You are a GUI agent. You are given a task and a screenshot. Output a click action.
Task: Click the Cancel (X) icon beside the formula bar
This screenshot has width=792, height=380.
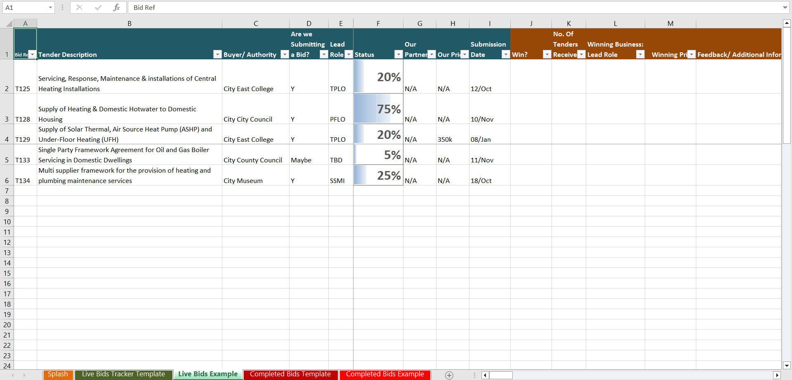(79, 7)
